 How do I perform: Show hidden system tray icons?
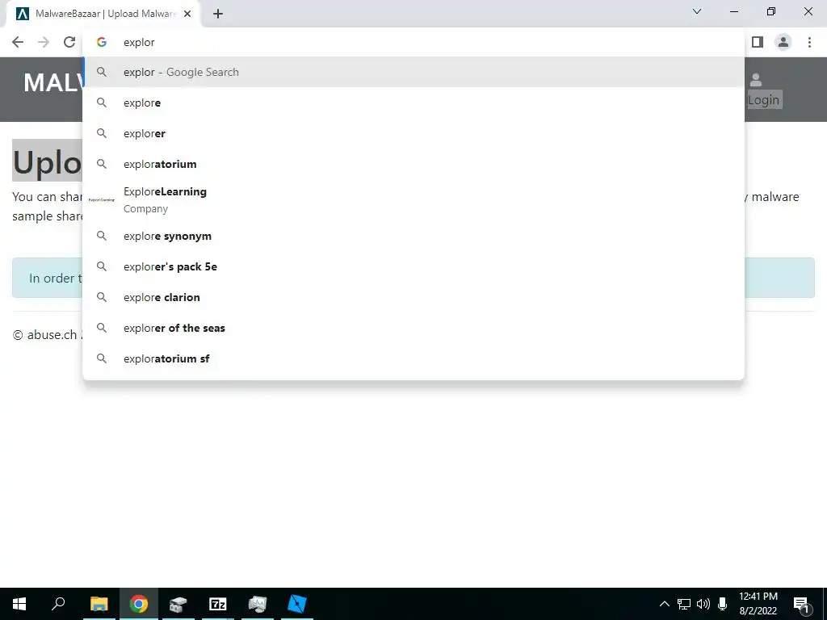[665, 604]
